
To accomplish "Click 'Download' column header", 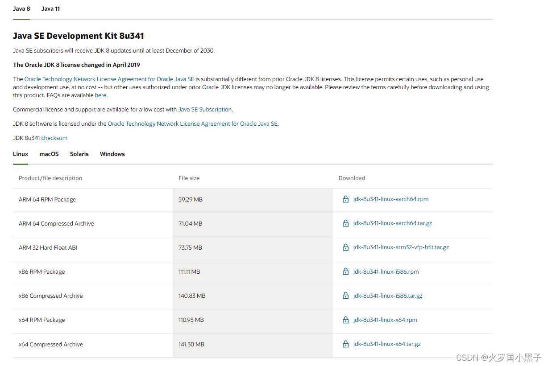I will point(352,178).
